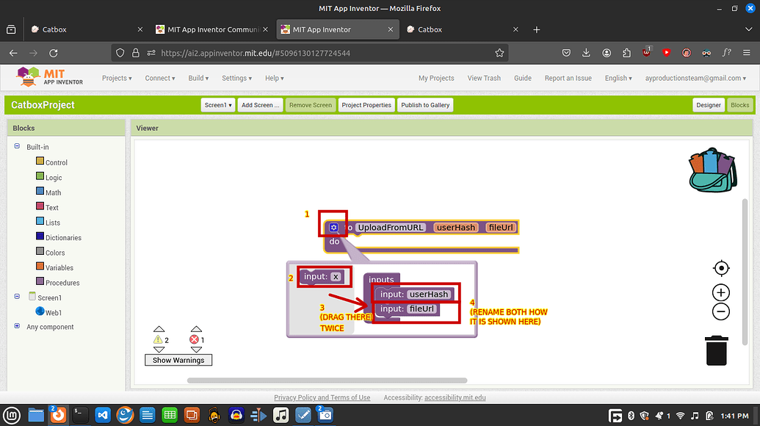Screen dimensions: 760x426
Task: Open the Help menu
Action: click(272, 78)
